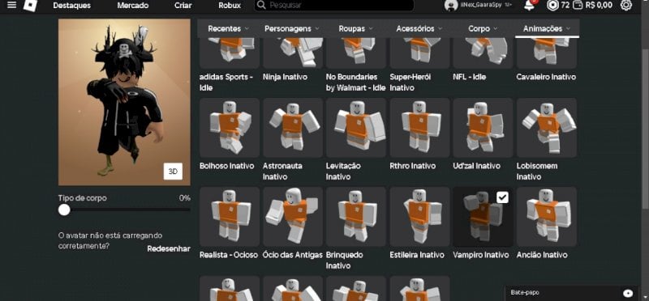Viewport: 649px width, 301px height.
Task: Select the Ócio das Antigas thumbnail
Action: pyautogui.click(x=293, y=217)
